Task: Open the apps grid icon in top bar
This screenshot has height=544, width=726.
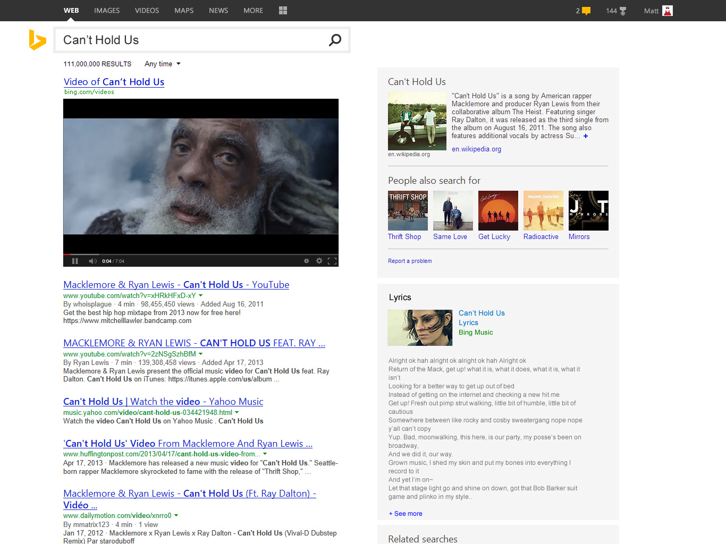Action: click(x=283, y=11)
